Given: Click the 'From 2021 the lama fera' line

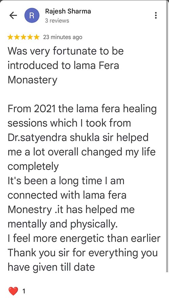Looking at the screenshot, I should tap(82, 109).
